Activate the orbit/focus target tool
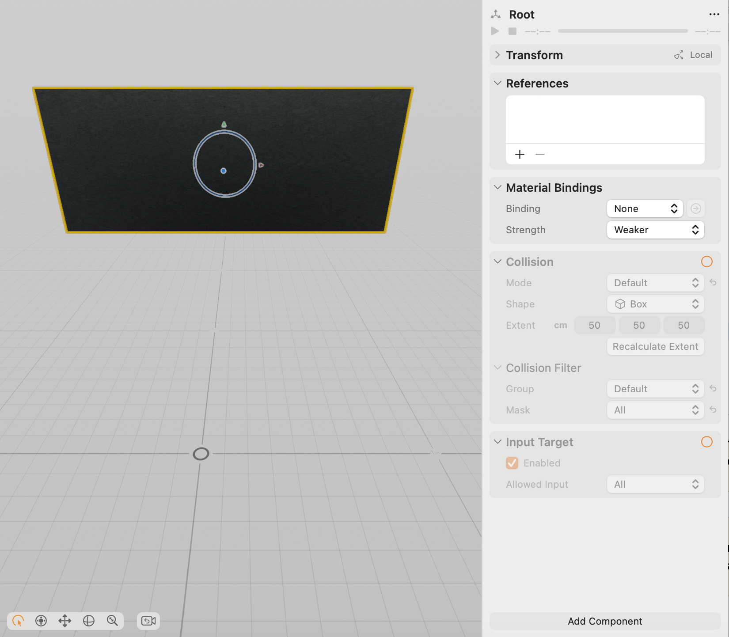 41,621
